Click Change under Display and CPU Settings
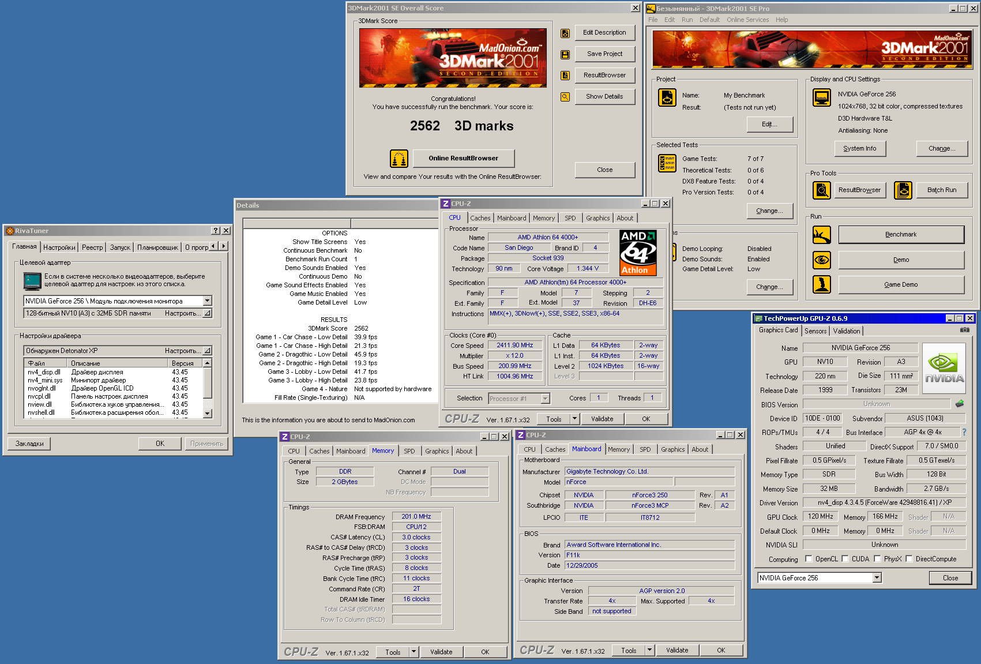This screenshot has width=981, height=664. [942, 149]
